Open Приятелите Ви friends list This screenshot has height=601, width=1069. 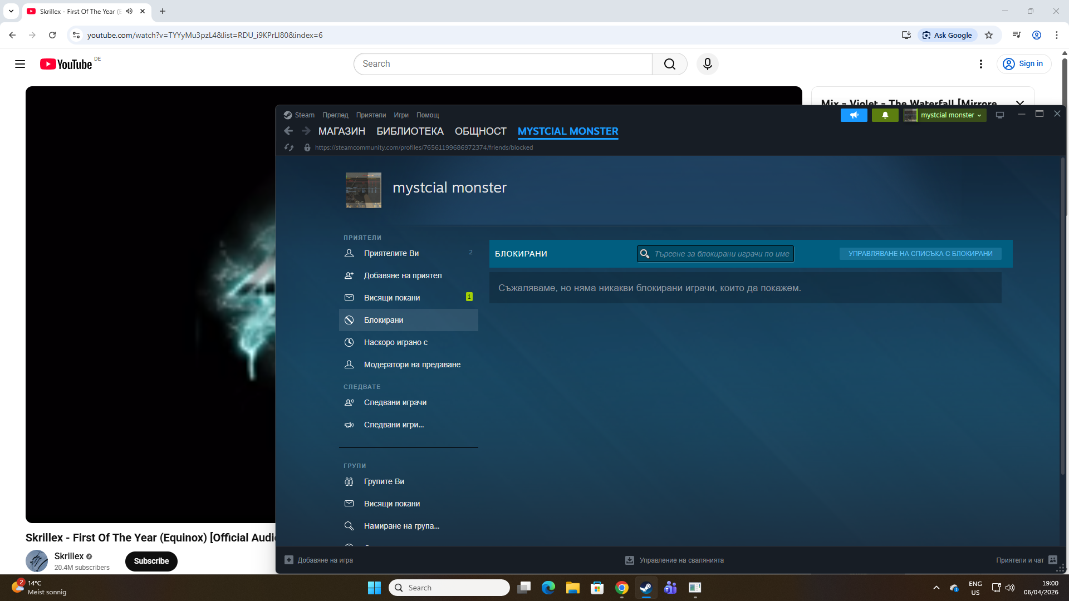click(408, 253)
